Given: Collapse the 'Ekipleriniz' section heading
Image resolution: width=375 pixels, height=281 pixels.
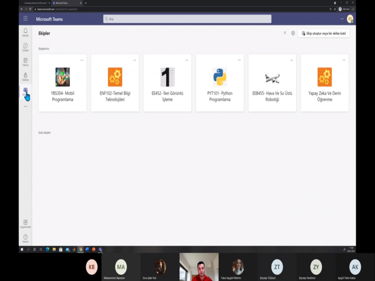Looking at the screenshot, I should (x=44, y=49).
